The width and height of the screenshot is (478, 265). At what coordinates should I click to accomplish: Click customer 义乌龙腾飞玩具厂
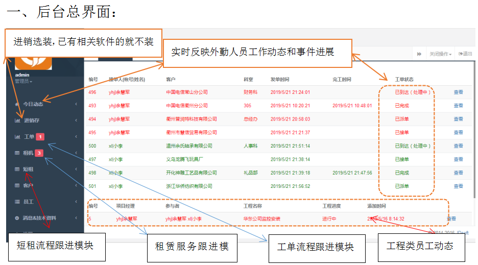pyautogui.click(x=184, y=159)
